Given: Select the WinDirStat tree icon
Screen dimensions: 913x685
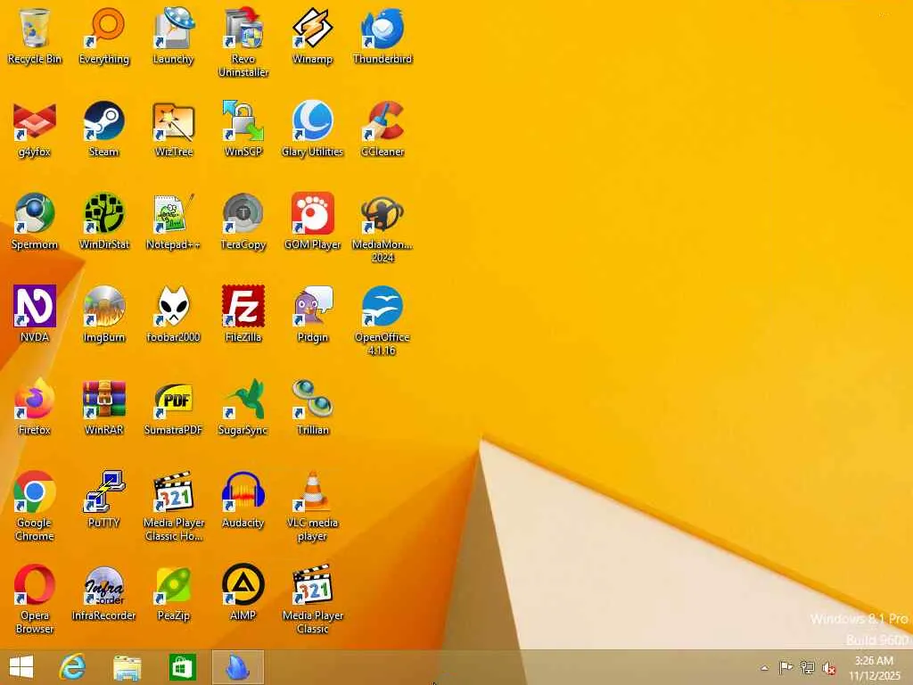Looking at the screenshot, I should click(104, 222).
